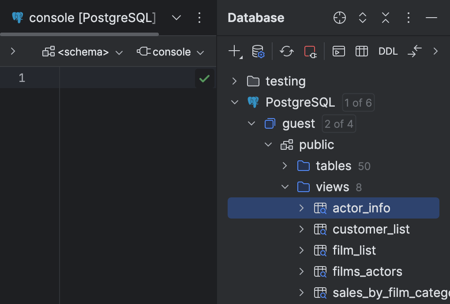Open the tables folder under public
This screenshot has width=450, height=304.
pos(285,166)
